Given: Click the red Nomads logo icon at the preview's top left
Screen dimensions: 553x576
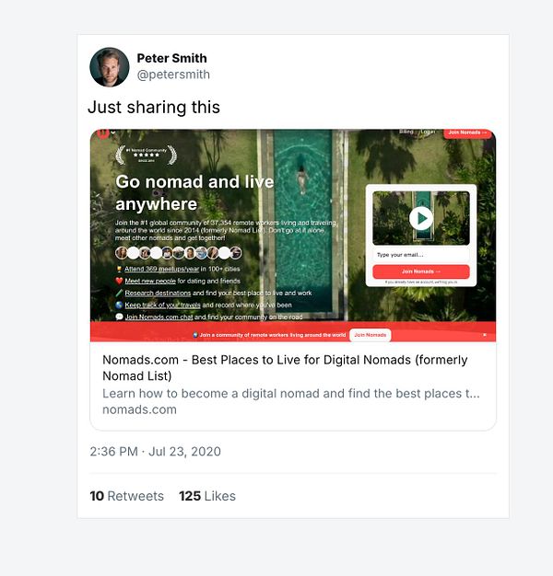Looking at the screenshot, I should coord(103,133).
